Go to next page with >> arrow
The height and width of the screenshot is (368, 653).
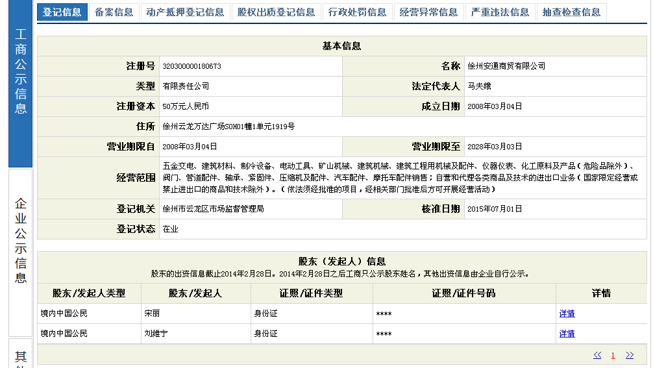pos(629,355)
